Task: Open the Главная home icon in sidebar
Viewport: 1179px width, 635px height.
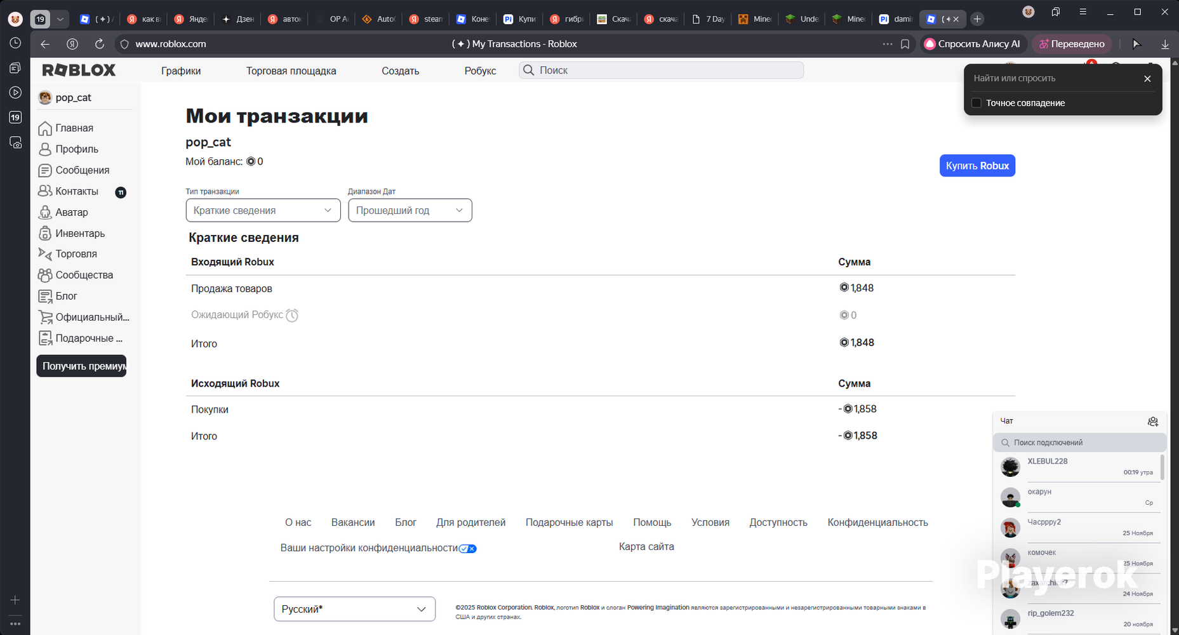Action: [45, 128]
